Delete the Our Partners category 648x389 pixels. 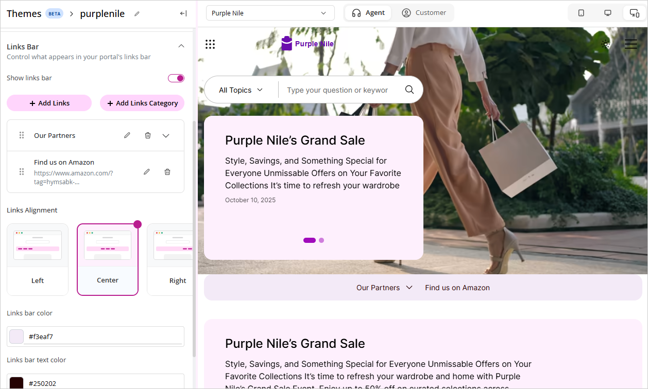pyautogui.click(x=148, y=135)
